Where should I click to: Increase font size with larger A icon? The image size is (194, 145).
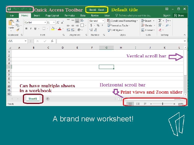point(58,23)
